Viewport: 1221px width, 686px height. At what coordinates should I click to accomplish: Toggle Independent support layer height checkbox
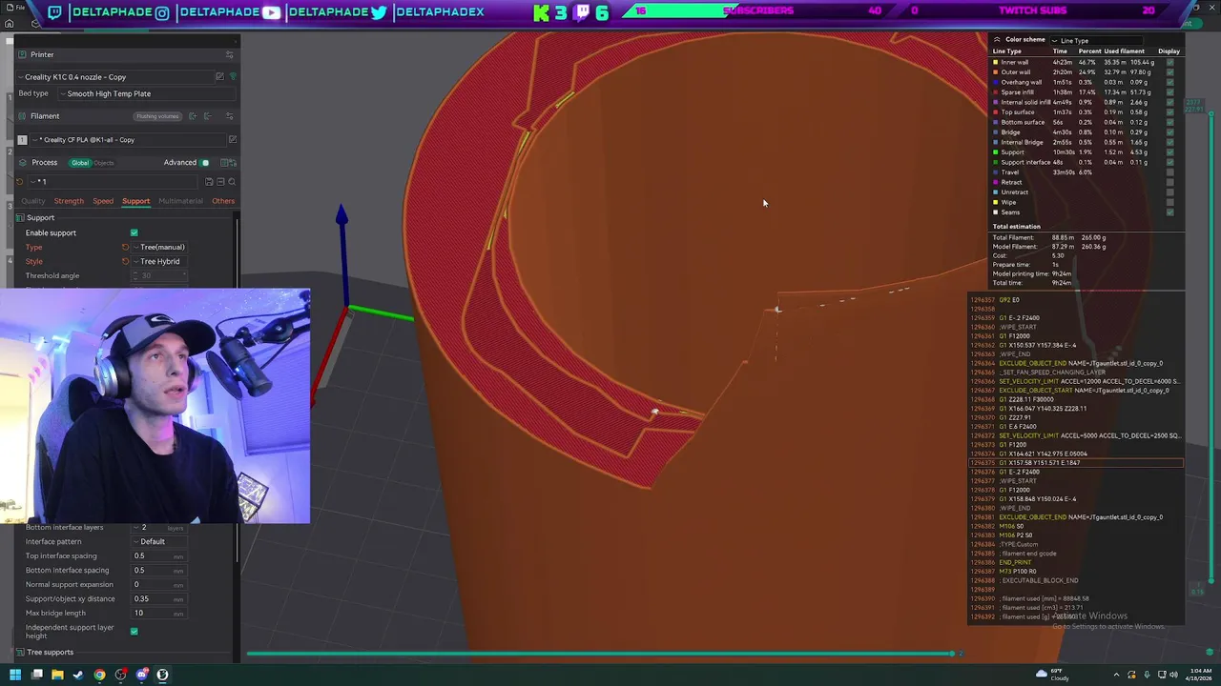(134, 631)
